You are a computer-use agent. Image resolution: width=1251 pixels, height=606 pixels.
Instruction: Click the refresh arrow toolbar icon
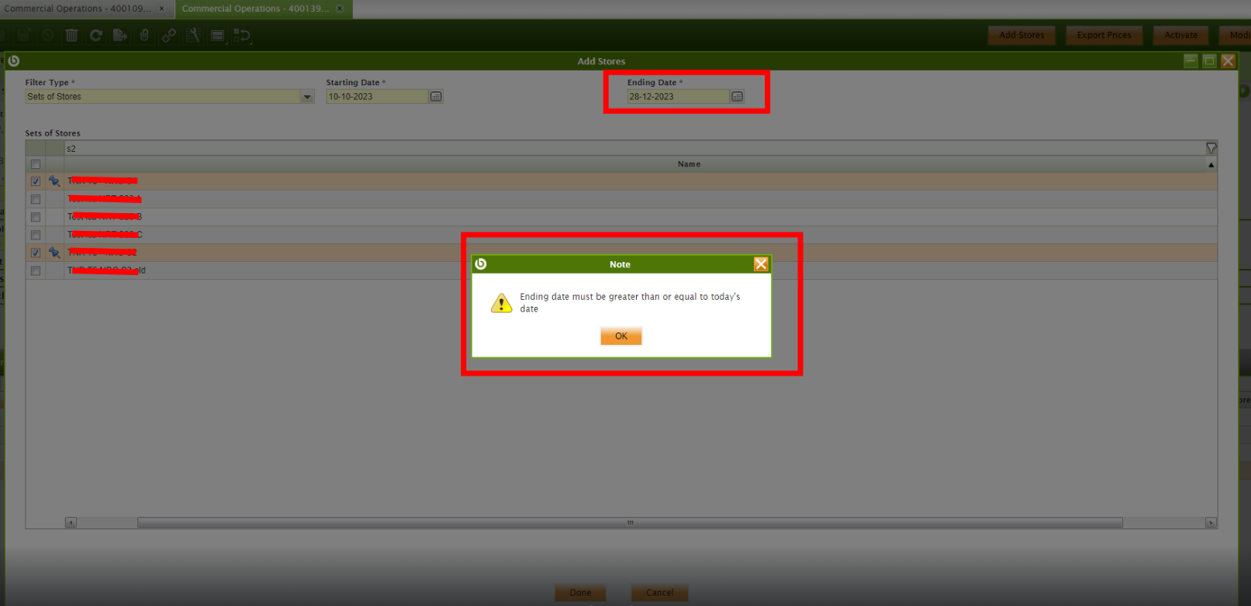pos(96,35)
